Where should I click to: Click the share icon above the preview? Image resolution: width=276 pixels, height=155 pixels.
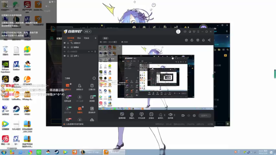209,40
